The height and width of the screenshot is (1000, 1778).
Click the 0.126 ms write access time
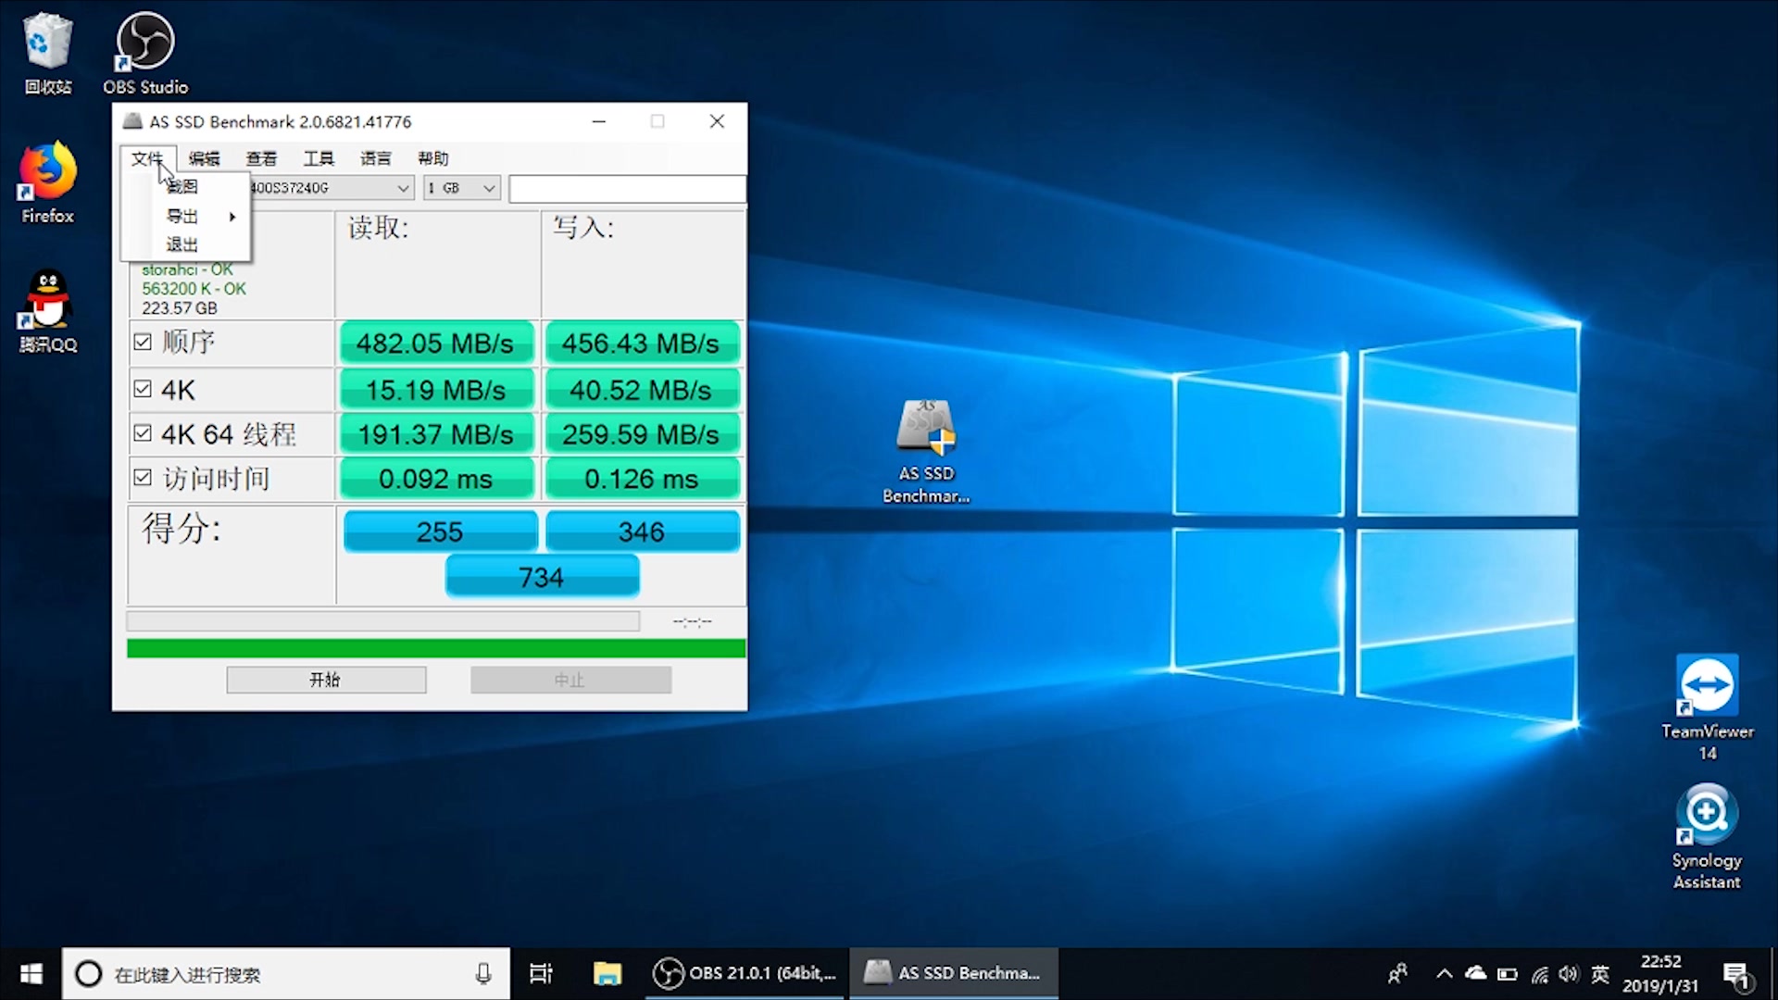click(642, 479)
